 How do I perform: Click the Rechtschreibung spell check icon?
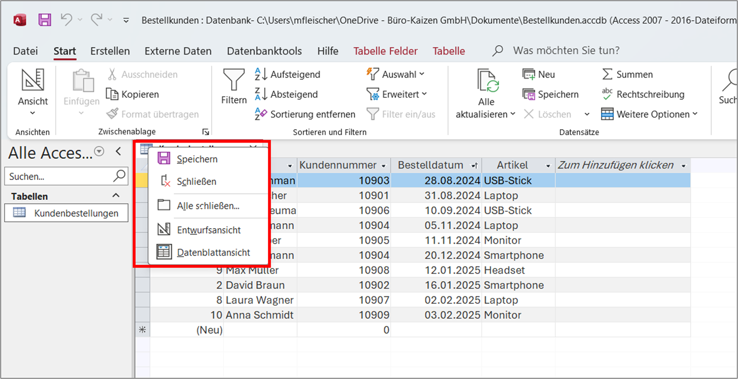(606, 94)
